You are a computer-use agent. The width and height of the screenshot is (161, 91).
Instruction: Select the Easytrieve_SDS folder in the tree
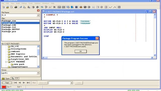tap(18, 59)
